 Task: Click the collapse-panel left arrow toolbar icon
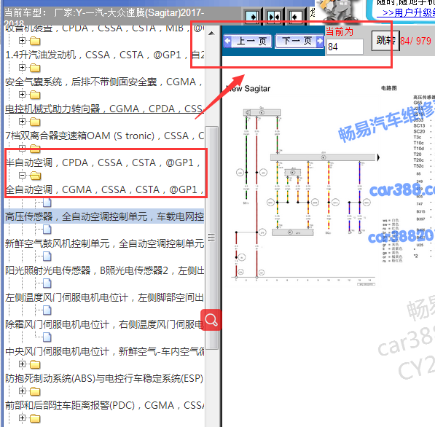tap(296, 17)
